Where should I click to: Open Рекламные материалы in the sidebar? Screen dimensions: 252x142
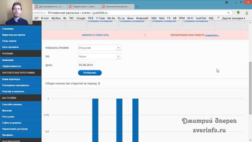[21, 85]
